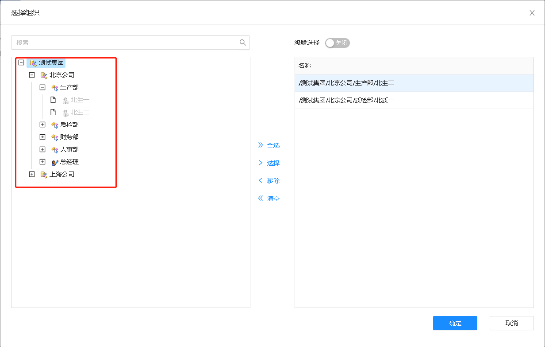Click the 生产部 department icon

click(54, 88)
